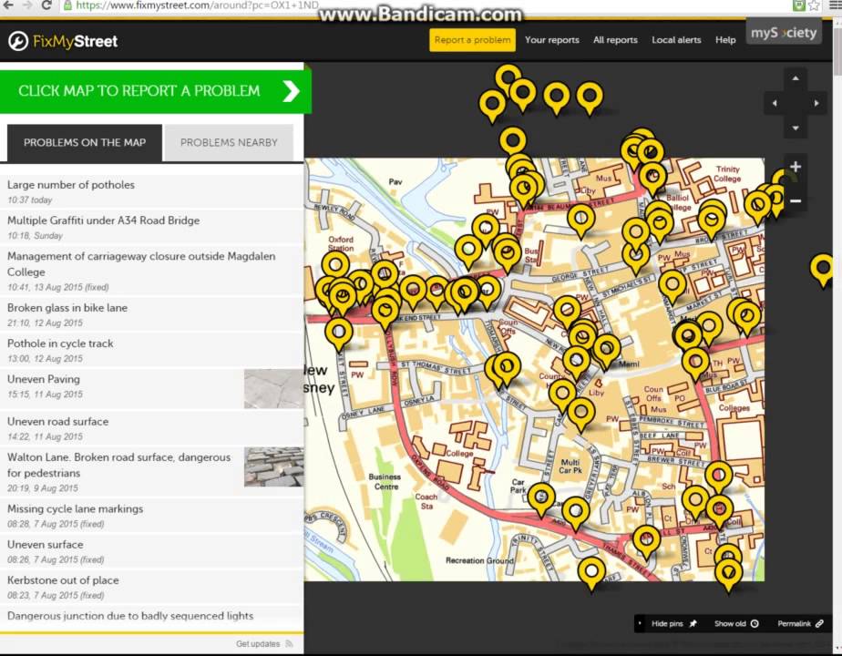
Task: Open 'Large number of potholes' report
Action: pyautogui.click(x=152, y=191)
